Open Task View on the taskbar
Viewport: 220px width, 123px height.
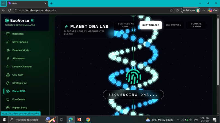coord(62,120)
